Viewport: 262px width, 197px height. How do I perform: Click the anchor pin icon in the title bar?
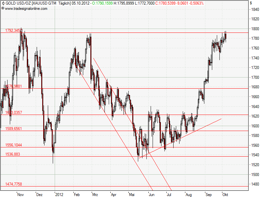click(x=3, y=3)
